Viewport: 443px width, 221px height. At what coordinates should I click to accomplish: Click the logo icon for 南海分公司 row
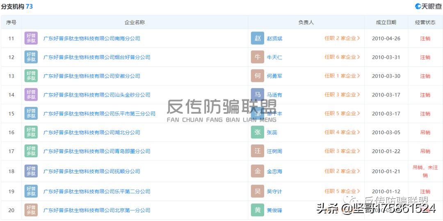pos(31,38)
